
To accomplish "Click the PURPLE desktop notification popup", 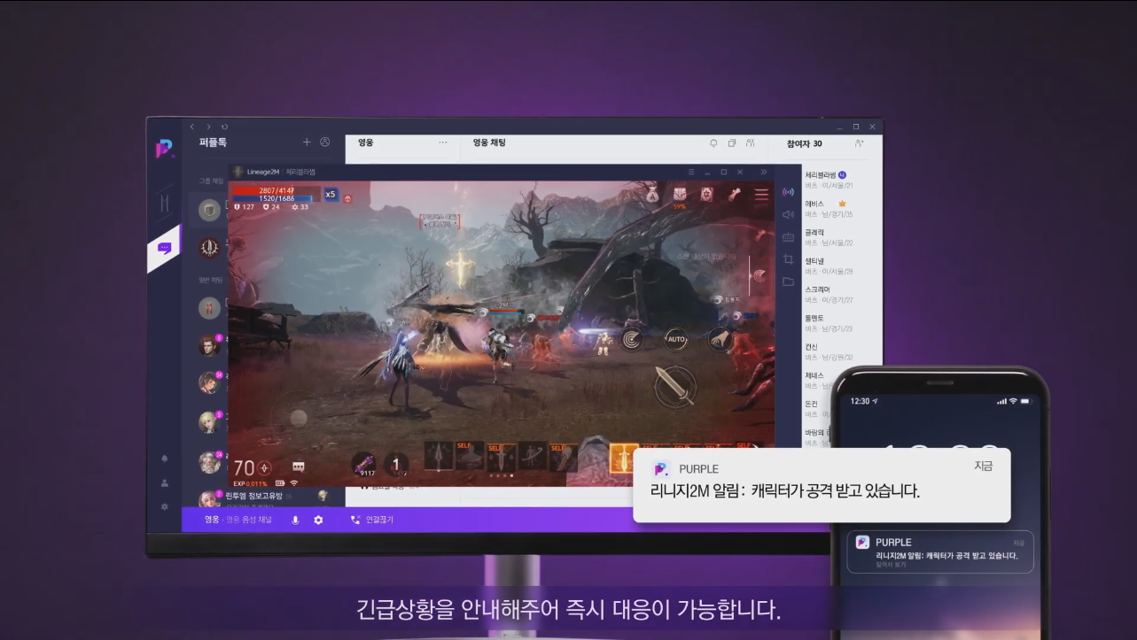I will click(x=822, y=485).
